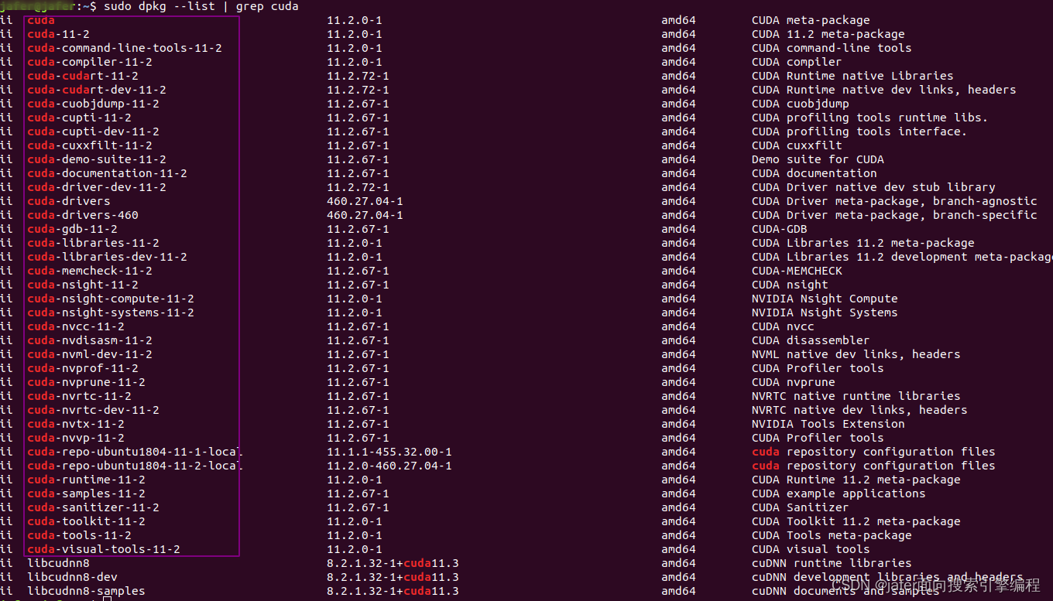
Task: Click version '8.2.1.32-1+cuda11.3' of libcudnn8-dev
Action: 393,577
